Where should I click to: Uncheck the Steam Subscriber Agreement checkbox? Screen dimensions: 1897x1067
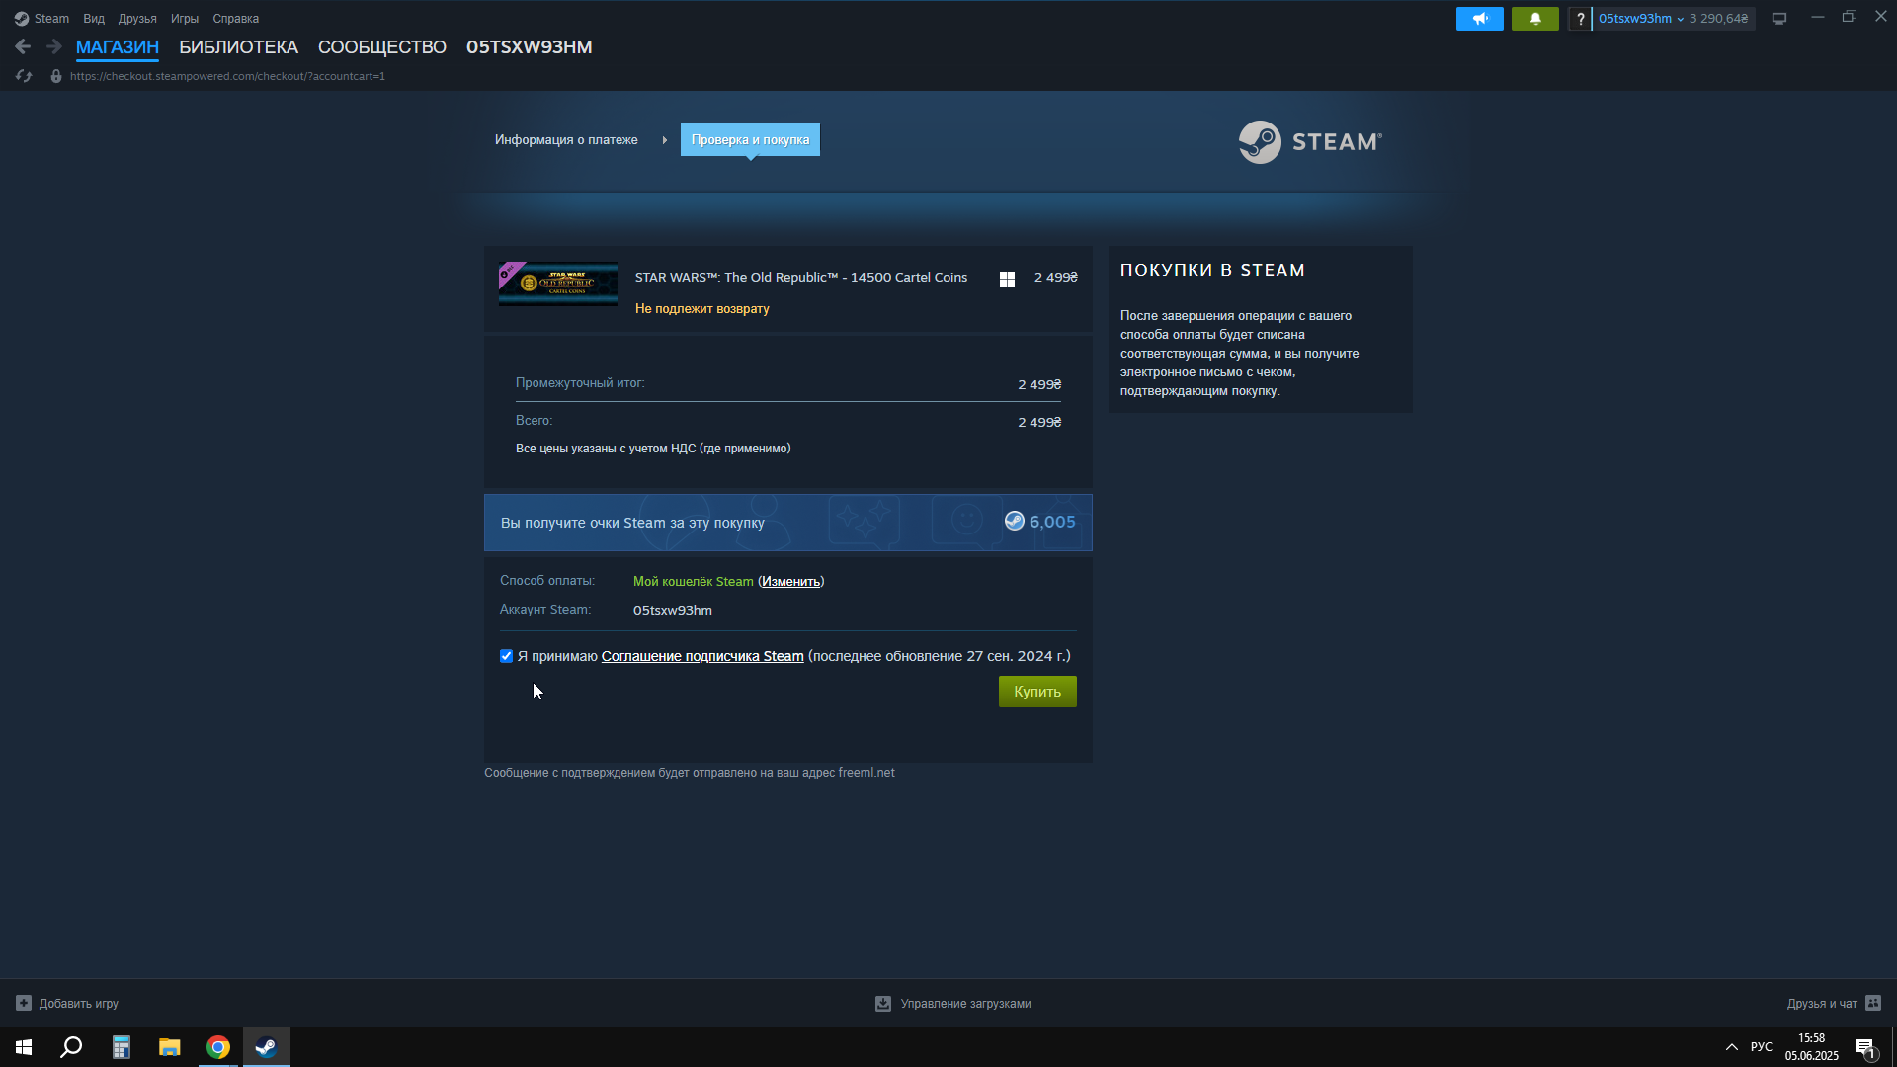pos(507,656)
